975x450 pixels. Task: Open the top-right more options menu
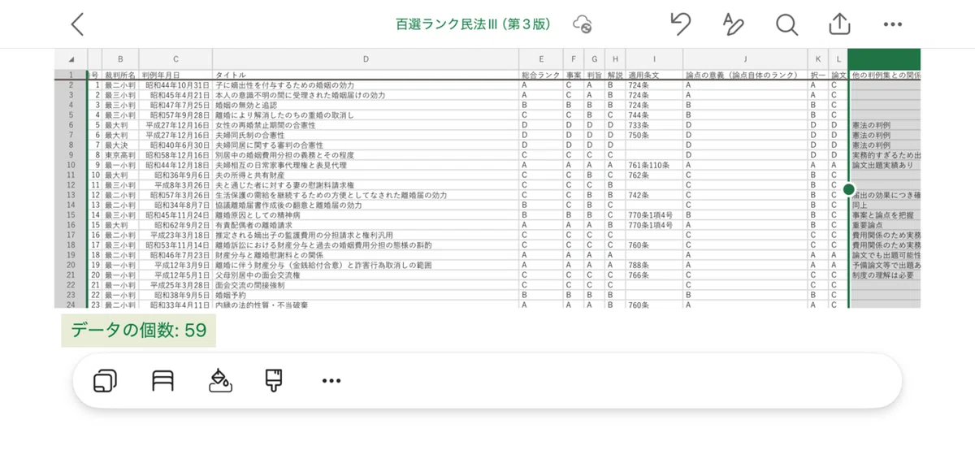click(893, 24)
